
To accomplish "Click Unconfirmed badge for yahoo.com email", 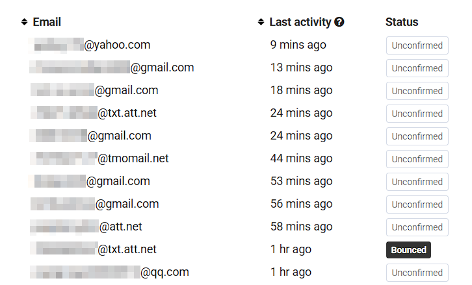I will [x=417, y=45].
